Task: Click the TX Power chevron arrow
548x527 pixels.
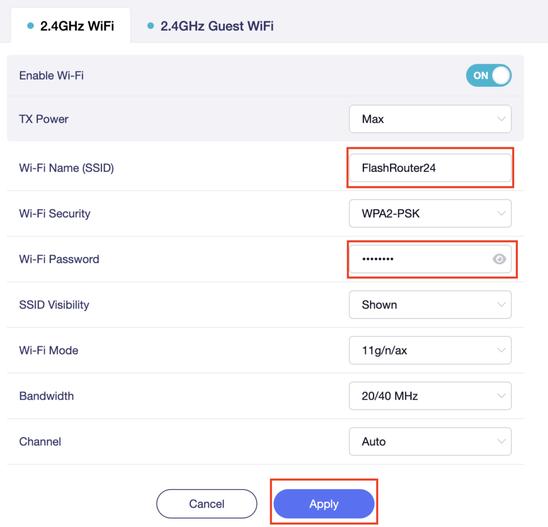Action: 501,119
